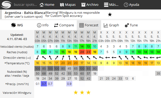Select the WG model tab
This screenshot has height=98, width=161.
tap(17, 25)
